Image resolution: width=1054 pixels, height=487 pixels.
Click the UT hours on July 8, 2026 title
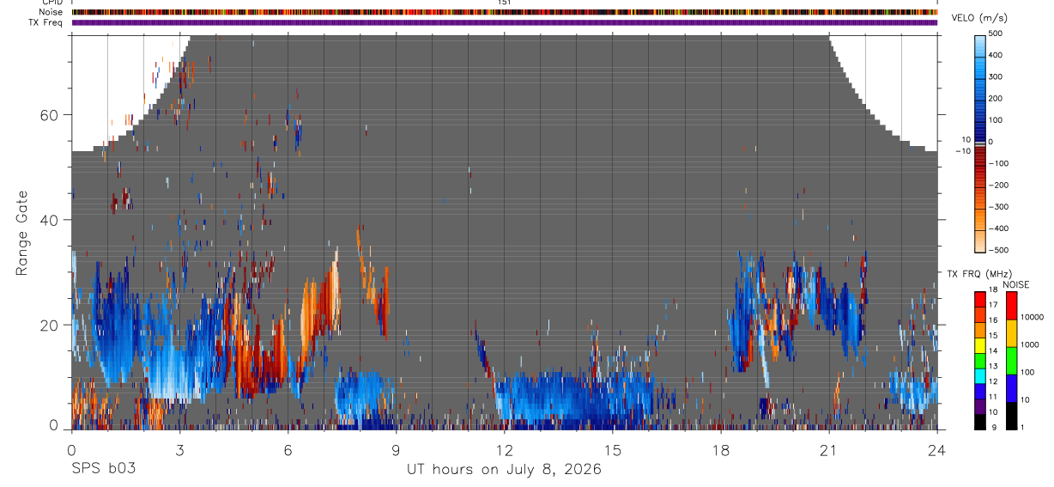504,470
